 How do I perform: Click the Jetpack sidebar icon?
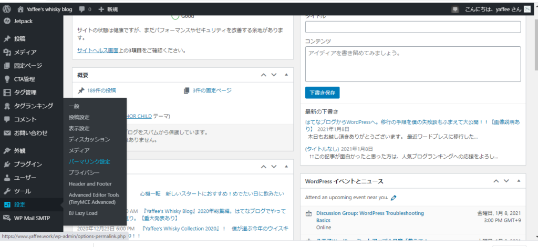6,21
